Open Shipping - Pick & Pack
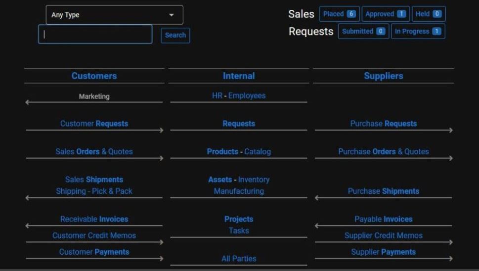 pyautogui.click(x=94, y=191)
